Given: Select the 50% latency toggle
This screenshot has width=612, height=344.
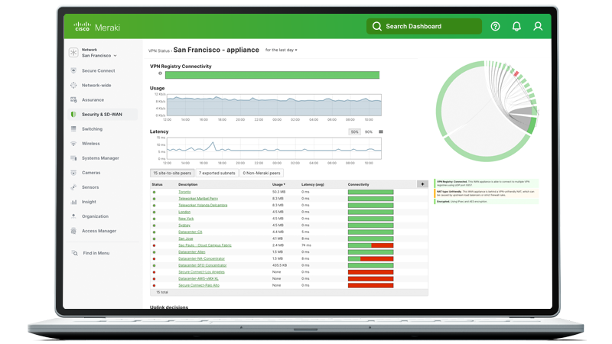Looking at the screenshot, I should click(354, 131).
